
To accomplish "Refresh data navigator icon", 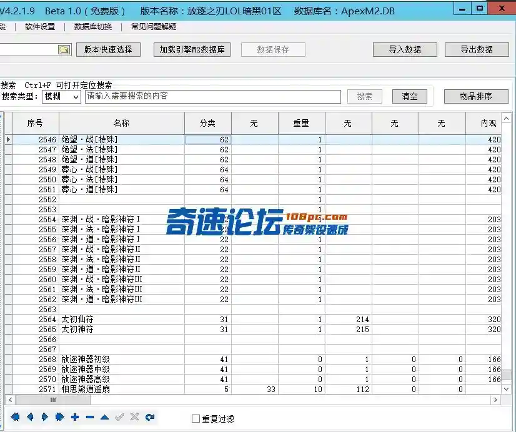I will point(150,417).
